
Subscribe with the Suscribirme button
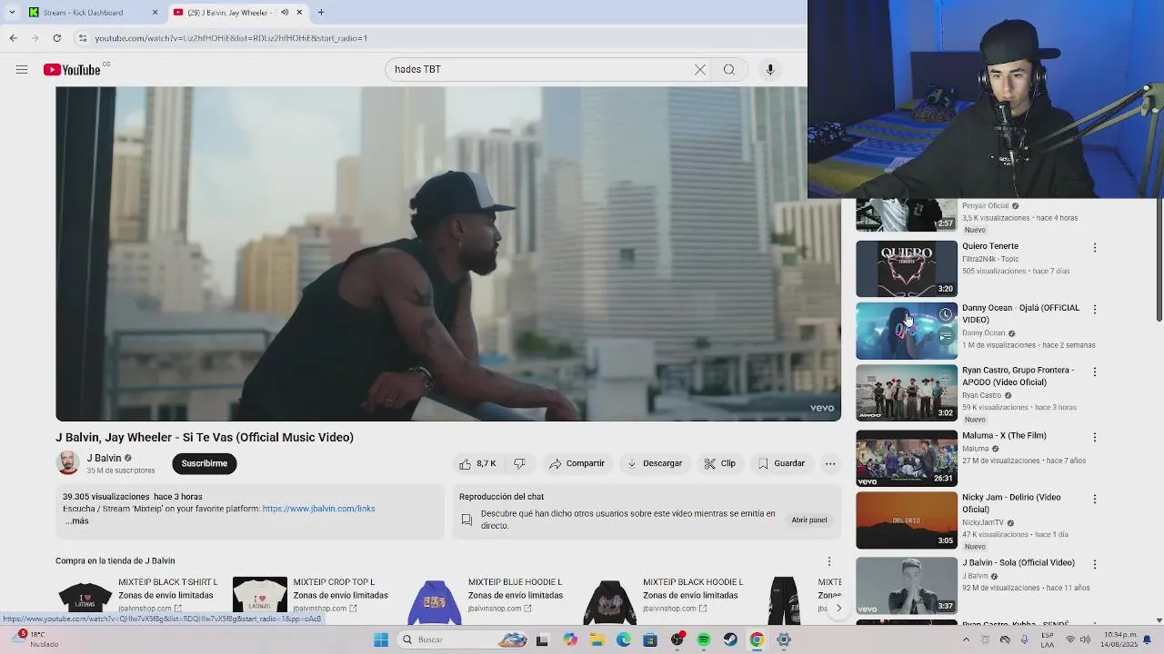point(205,463)
